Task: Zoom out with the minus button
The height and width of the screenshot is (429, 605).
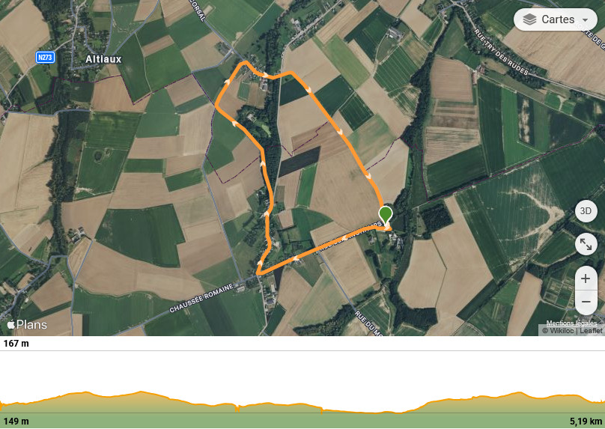Action: click(586, 302)
